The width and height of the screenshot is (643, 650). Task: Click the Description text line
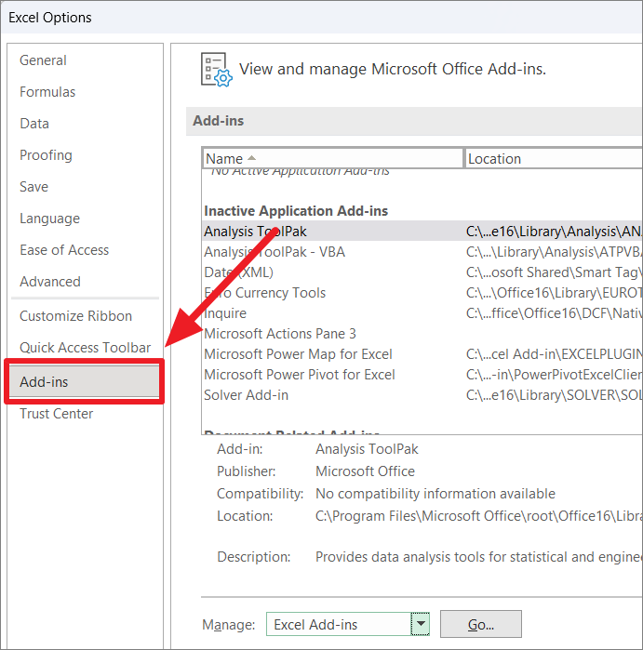(x=479, y=557)
